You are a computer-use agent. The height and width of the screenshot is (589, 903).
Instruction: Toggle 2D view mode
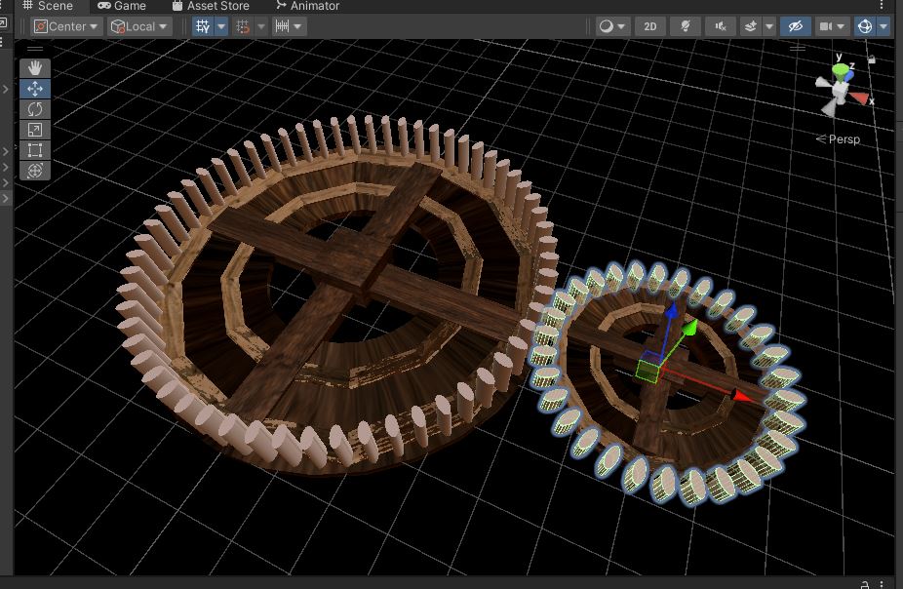coord(650,26)
